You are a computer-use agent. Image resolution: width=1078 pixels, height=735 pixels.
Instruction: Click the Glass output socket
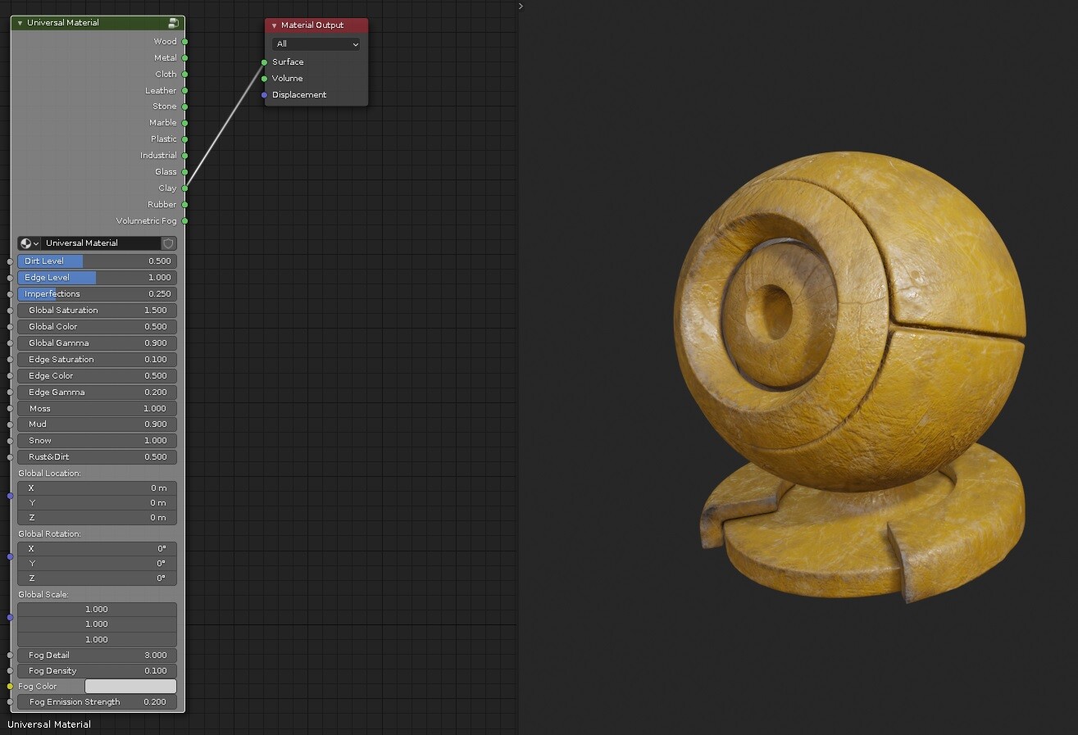point(184,171)
